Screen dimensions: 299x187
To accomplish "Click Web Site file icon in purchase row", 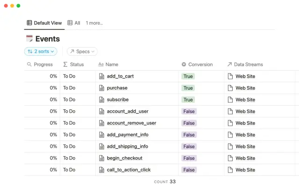I will (x=230, y=88).
